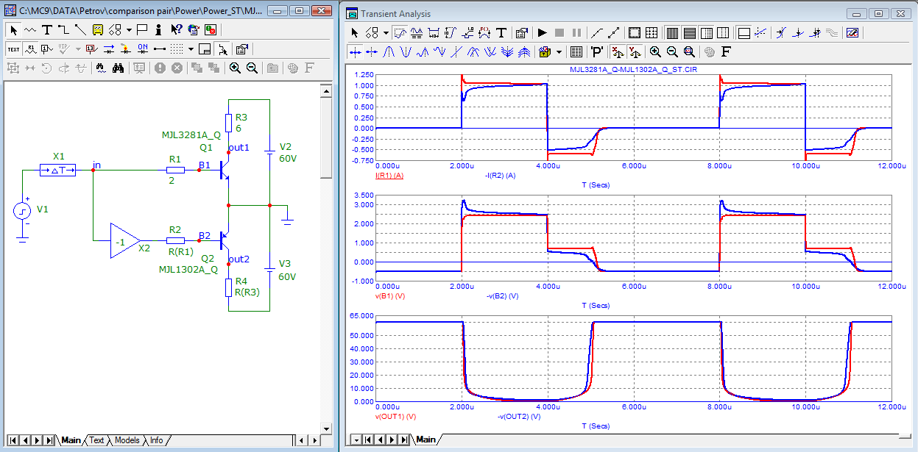This screenshot has height=452, width=918.
Task: Choose the Component mode wavy-line tool
Action: [x=30, y=29]
